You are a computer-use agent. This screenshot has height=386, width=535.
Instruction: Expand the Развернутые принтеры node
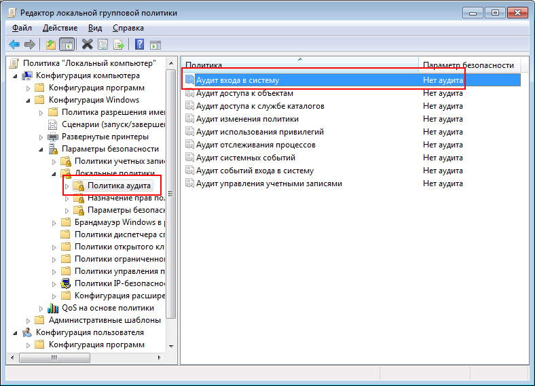(41, 137)
